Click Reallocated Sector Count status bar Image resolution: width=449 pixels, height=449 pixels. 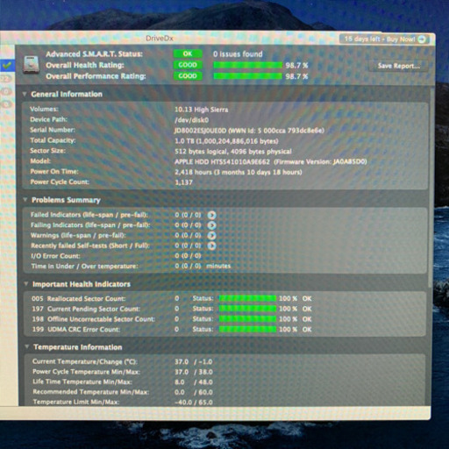point(247,298)
